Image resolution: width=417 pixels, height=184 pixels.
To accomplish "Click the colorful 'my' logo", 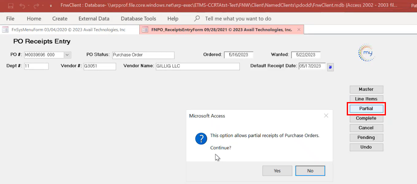I will (x=366, y=52).
